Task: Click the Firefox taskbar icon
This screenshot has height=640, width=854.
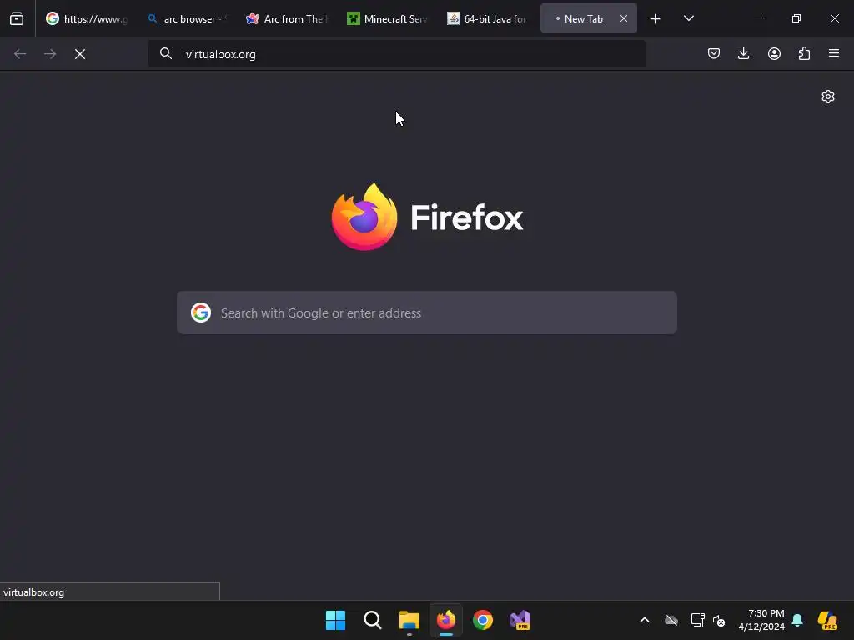Action: pyautogui.click(x=446, y=620)
